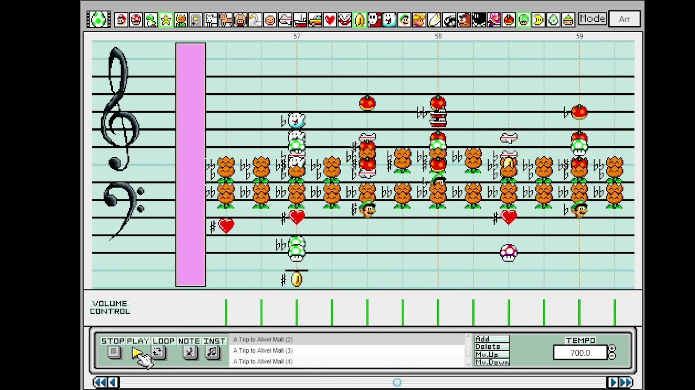Choose the Swan instrument
Image resolution: width=695 pixels, height=390 pixels.
(255, 20)
